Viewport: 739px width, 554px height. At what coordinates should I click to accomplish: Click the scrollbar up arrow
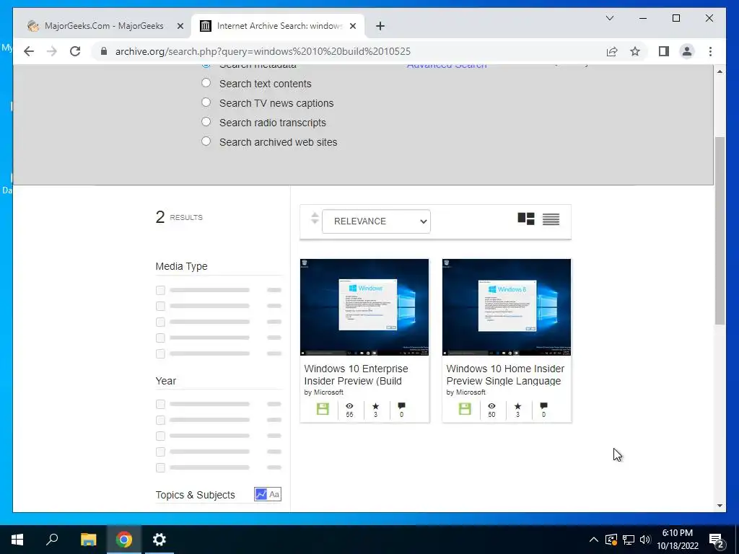[720, 71]
